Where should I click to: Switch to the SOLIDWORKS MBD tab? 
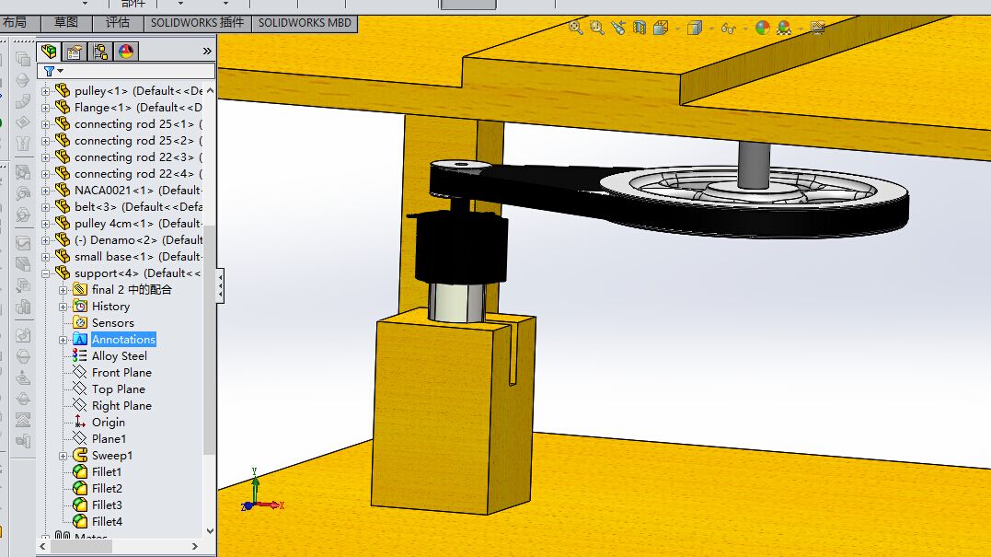[x=305, y=23]
